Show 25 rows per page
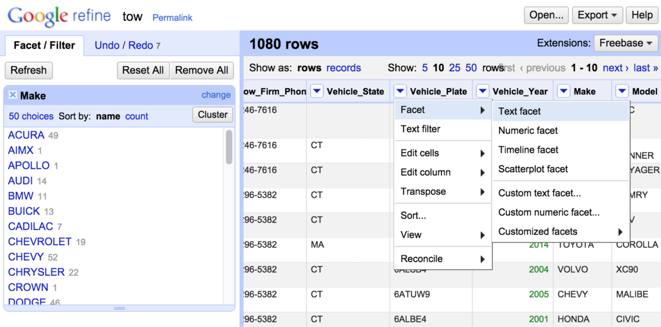 [x=454, y=68]
